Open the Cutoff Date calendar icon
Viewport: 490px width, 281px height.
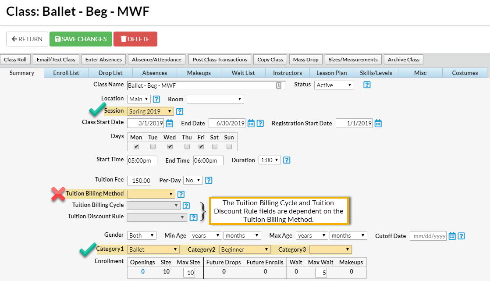tap(452, 236)
